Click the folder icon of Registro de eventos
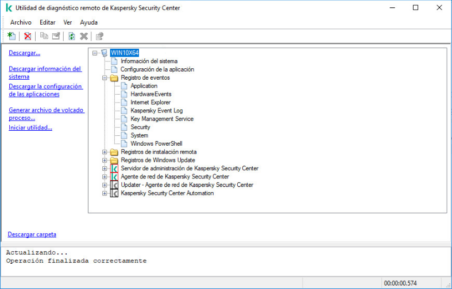Screen dimensions: 452x289 tap(114, 77)
